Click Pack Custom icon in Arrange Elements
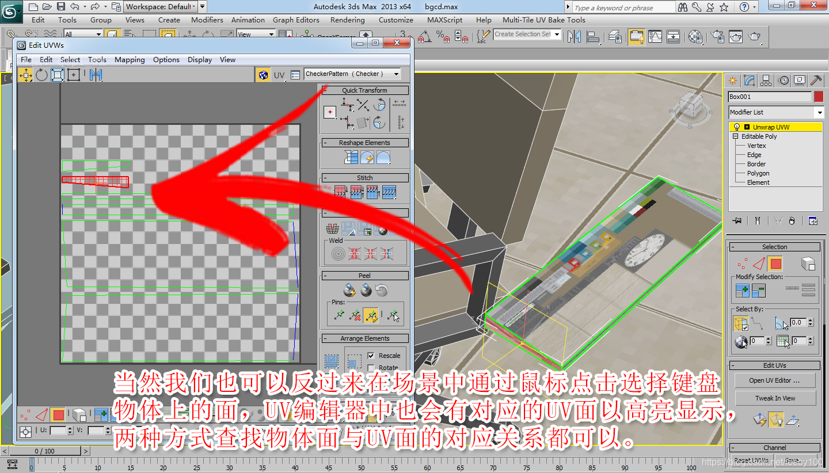Screen dimensions: 829x473 coord(331,361)
